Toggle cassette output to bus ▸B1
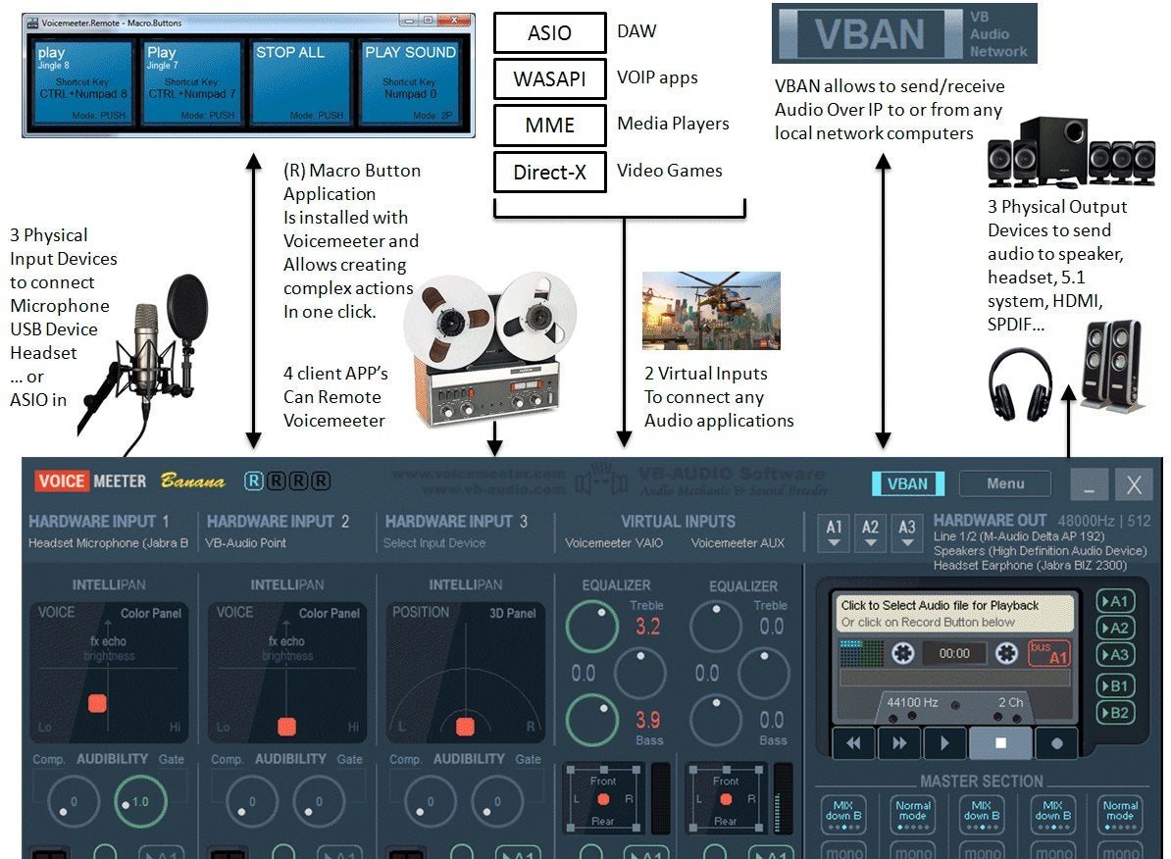1171x859 pixels. tap(1115, 685)
